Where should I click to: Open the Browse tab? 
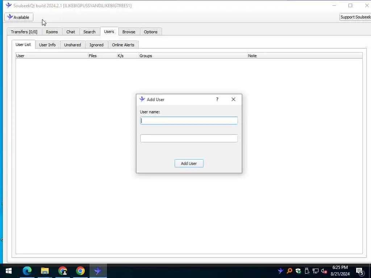click(x=129, y=32)
